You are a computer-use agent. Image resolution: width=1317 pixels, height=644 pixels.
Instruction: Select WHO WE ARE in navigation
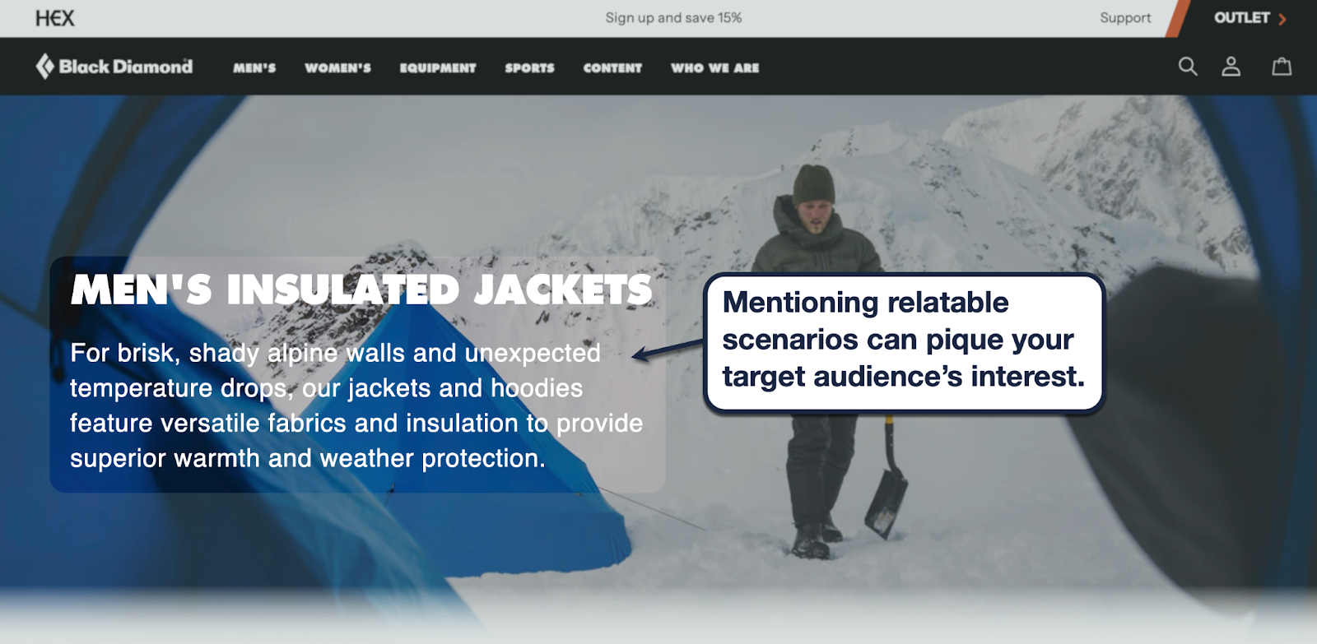(x=714, y=68)
